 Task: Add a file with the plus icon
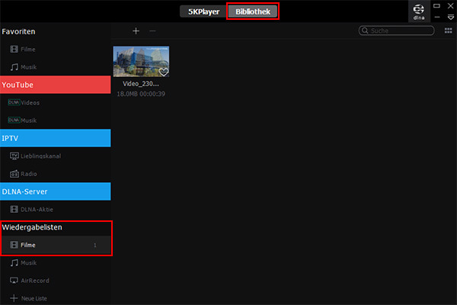coord(136,31)
